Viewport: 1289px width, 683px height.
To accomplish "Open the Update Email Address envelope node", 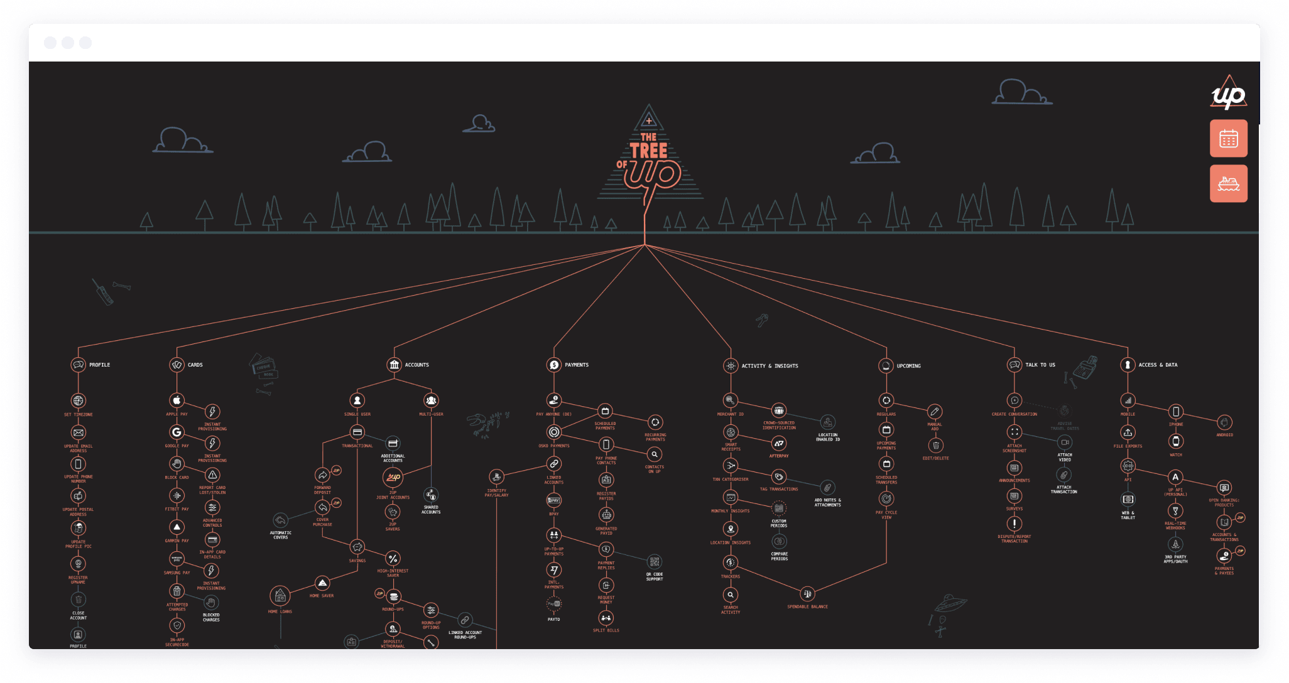I will pos(78,433).
